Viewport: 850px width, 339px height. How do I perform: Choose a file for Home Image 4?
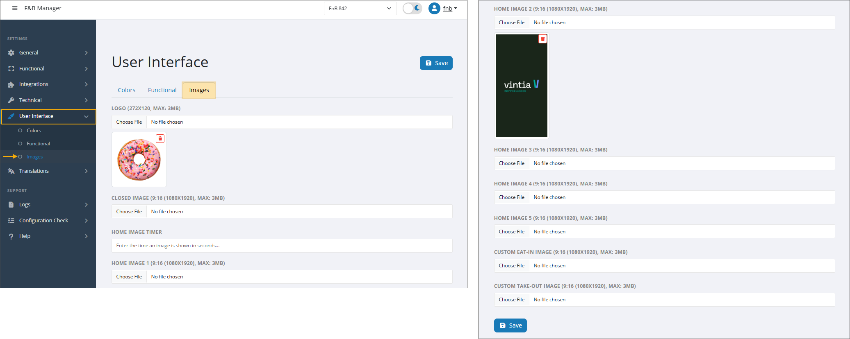click(x=512, y=197)
